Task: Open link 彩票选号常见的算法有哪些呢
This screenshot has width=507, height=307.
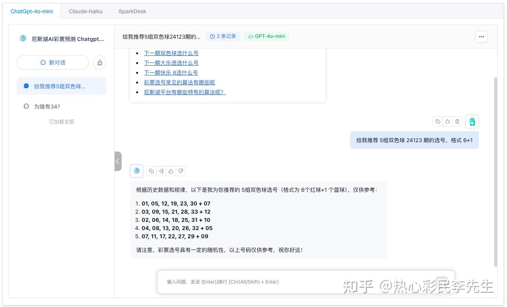Action: pyautogui.click(x=179, y=82)
